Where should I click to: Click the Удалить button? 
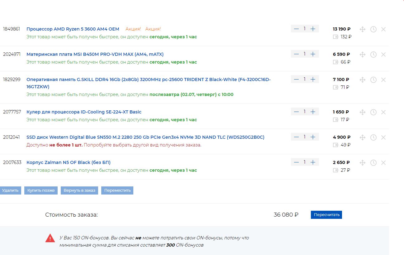tap(10, 190)
